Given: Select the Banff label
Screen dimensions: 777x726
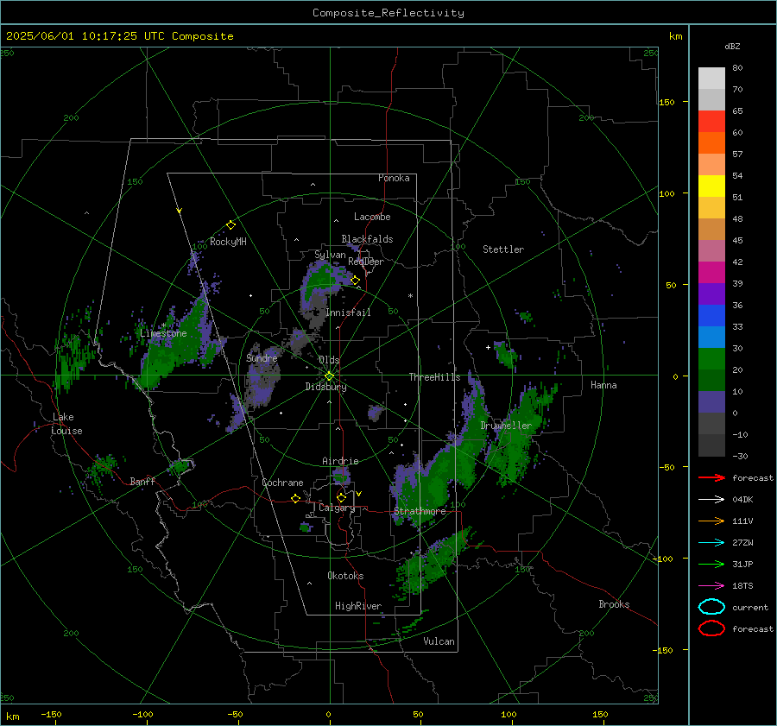Looking at the screenshot, I should (x=142, y=481).
